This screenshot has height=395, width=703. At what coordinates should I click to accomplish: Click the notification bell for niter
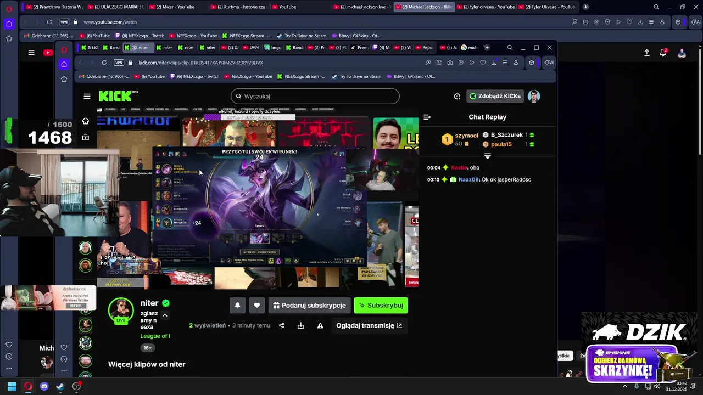[237, 306]
